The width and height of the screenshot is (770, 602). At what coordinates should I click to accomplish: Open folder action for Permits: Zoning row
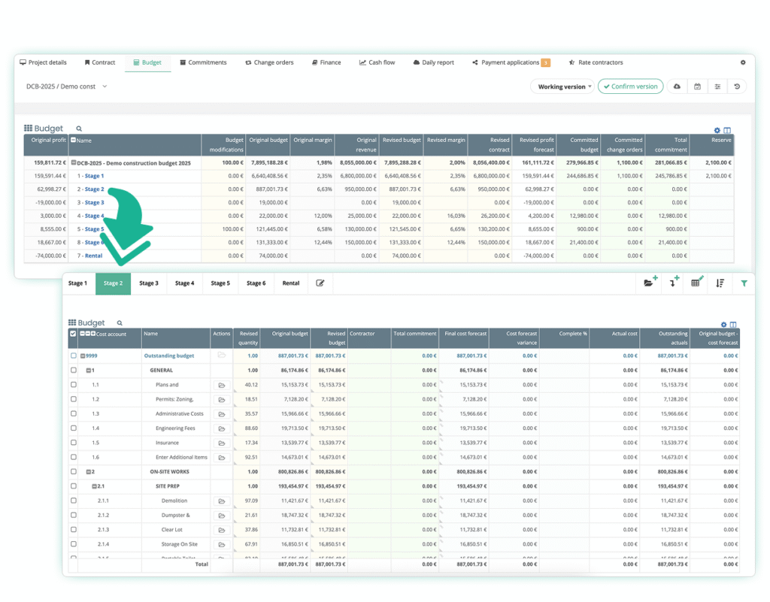(x=222, y=399)
